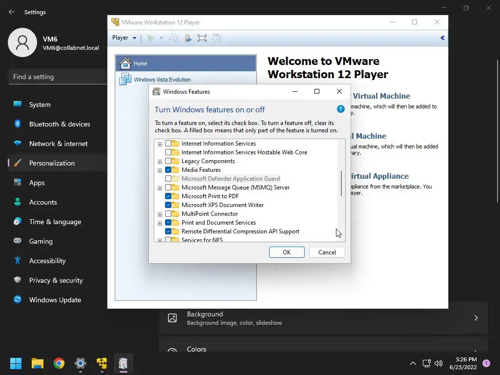Launch Google Chrome from the taskbar
The width and height of the screenshot is (500, 375).
pos(59,363)
